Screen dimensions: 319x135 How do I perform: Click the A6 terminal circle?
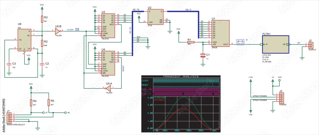coord(65,112)
